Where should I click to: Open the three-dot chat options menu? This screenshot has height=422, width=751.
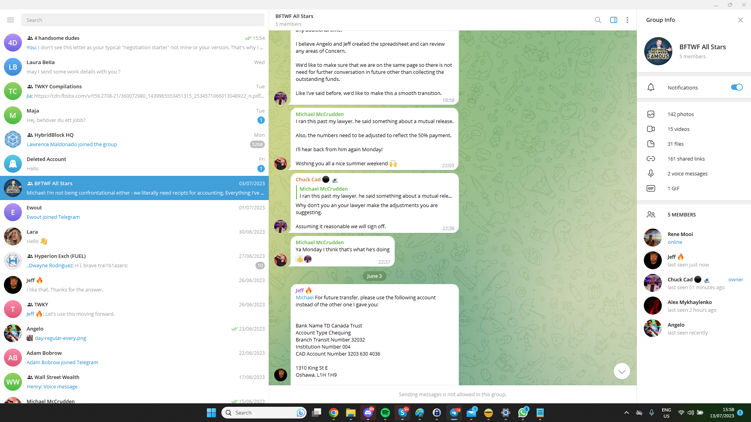(627, 20)
